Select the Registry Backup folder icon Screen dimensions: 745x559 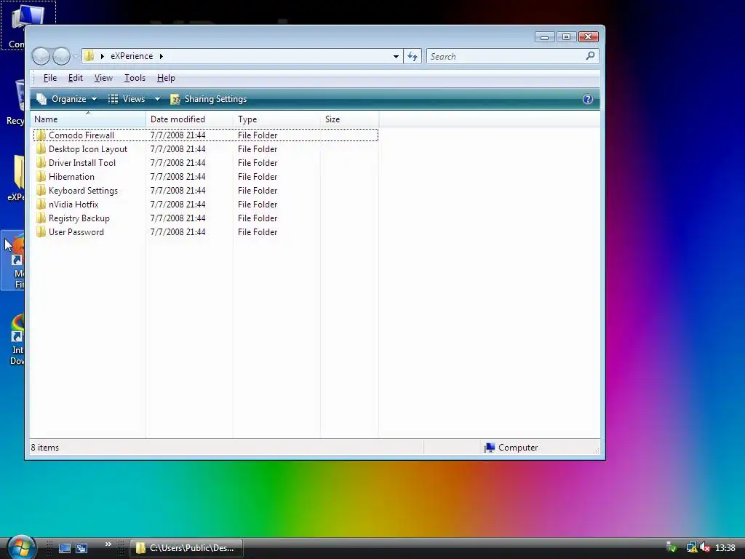(41, 218)
